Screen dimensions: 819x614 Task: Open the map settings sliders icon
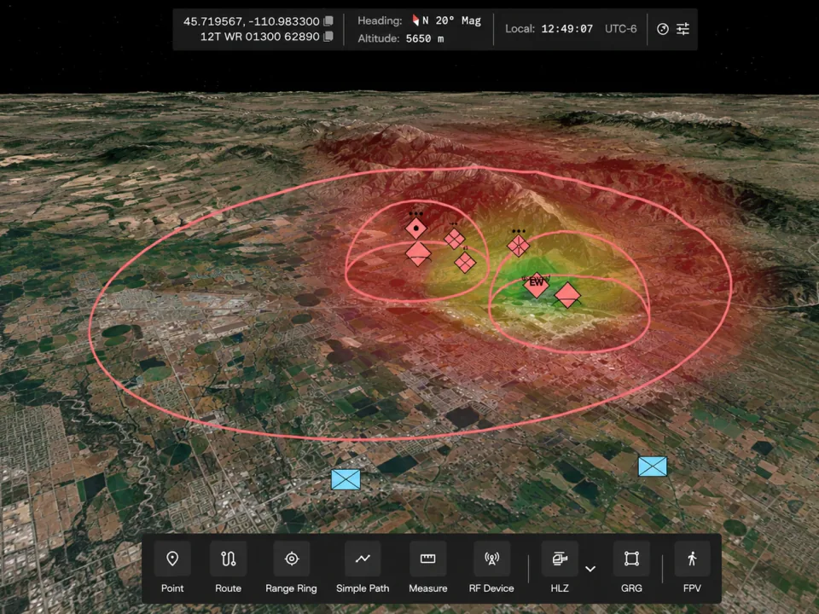click(682, 29)
